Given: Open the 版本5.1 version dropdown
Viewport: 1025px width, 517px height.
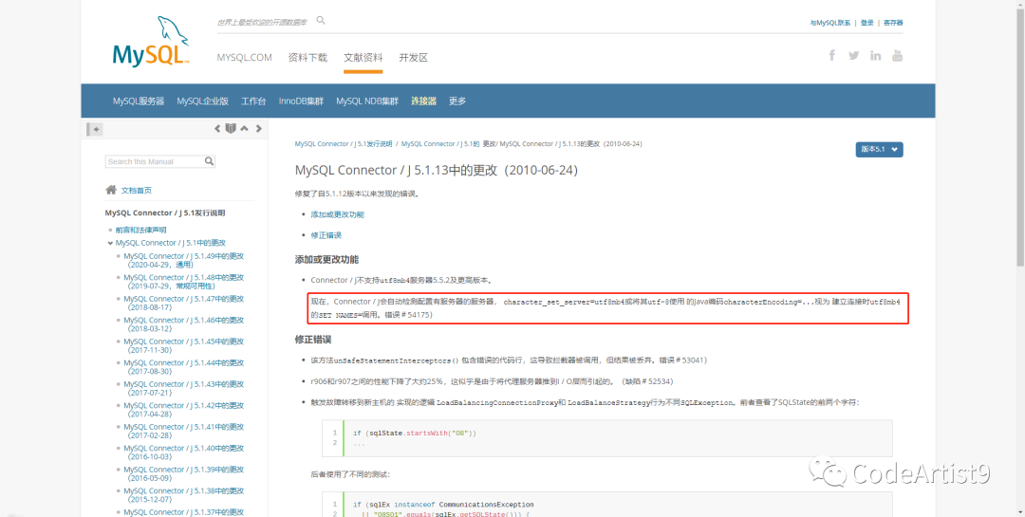Looking at the screenshot, I should tap(879, 149).
